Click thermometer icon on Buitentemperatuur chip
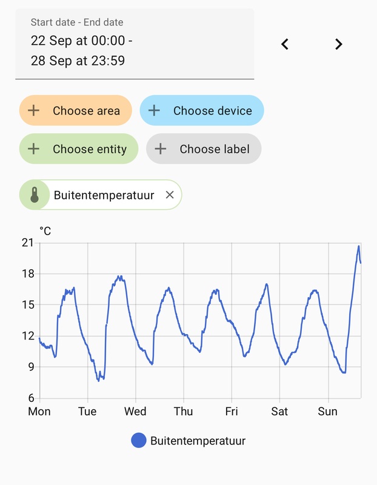The image size is (377, 485). coord(34,195)
